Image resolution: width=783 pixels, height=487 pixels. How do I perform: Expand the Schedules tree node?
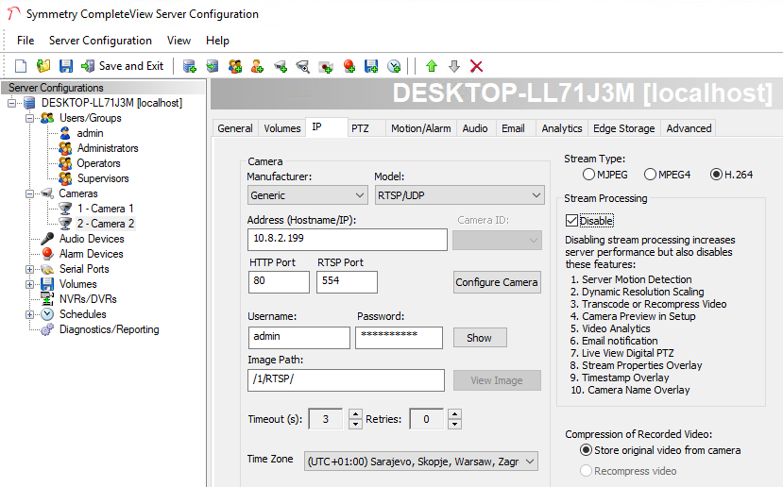coord(31,314)
